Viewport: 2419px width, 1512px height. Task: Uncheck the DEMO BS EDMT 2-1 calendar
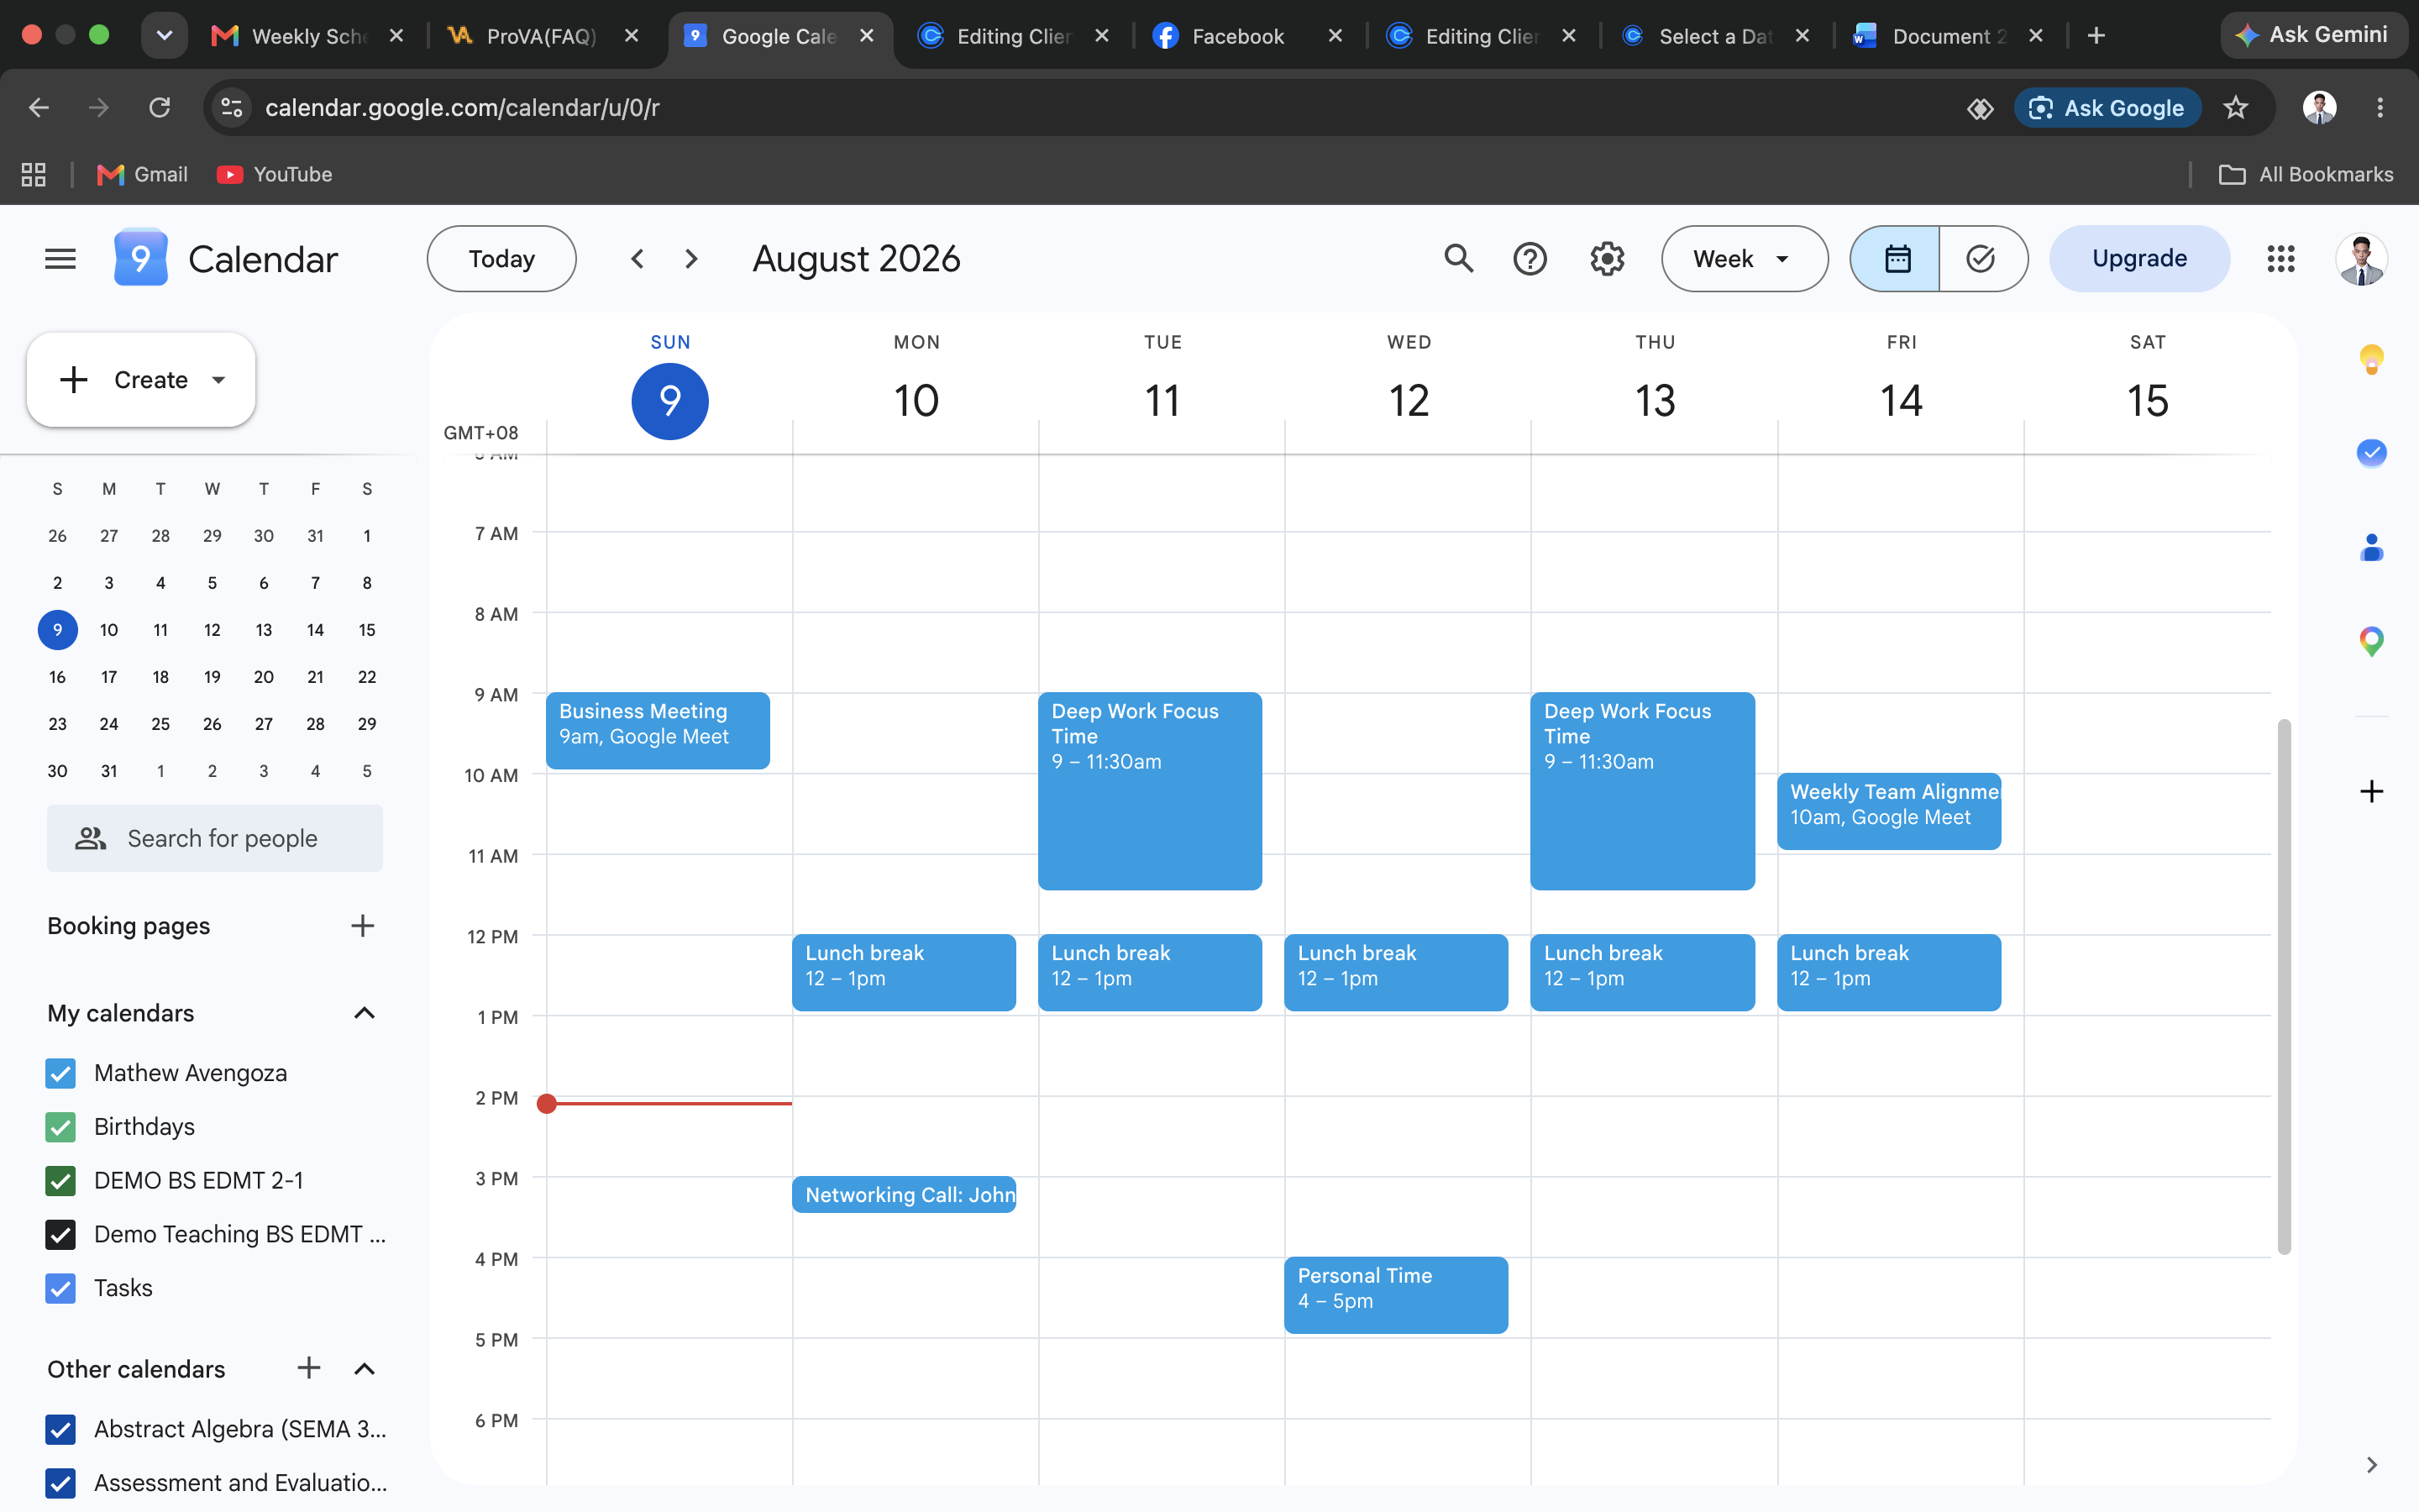60,1181
